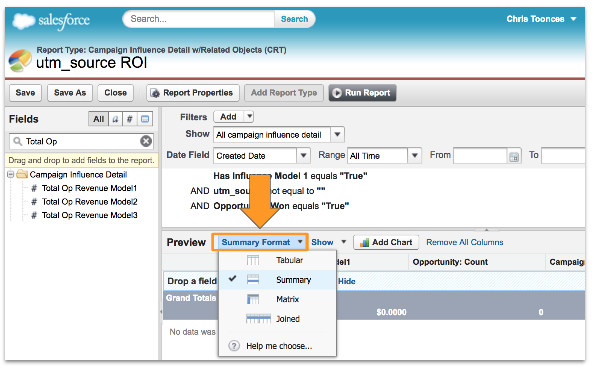Viewport: 594px width, 371px height.
Task: Click the gear icon on Report Properties
Action: pyautogui.click(x=155, y=93)
